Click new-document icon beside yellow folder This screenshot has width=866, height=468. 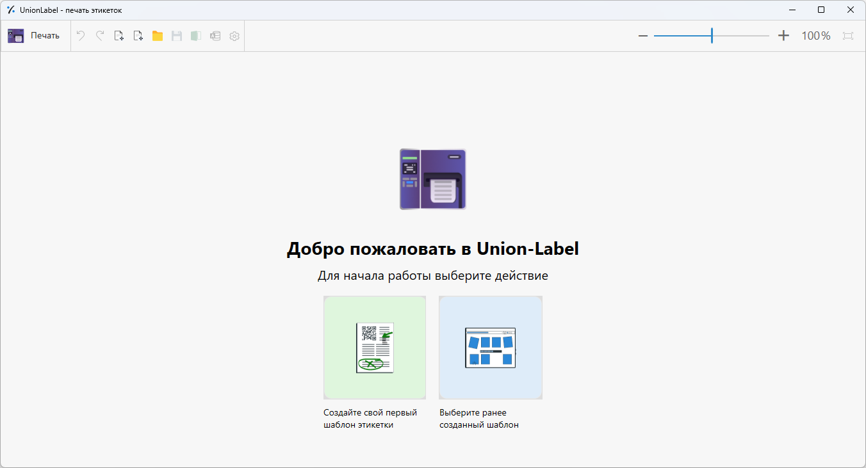coord(138,36)
